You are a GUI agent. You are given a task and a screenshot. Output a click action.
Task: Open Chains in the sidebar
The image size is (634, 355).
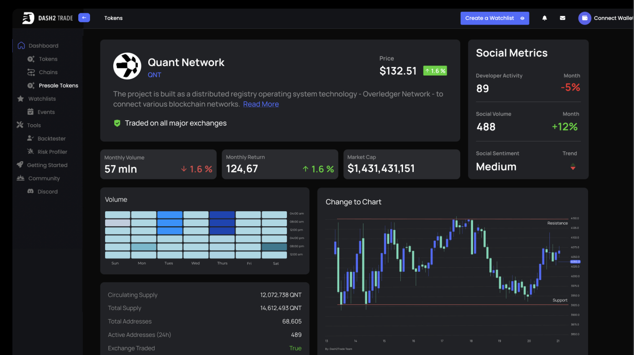(48, 72)
